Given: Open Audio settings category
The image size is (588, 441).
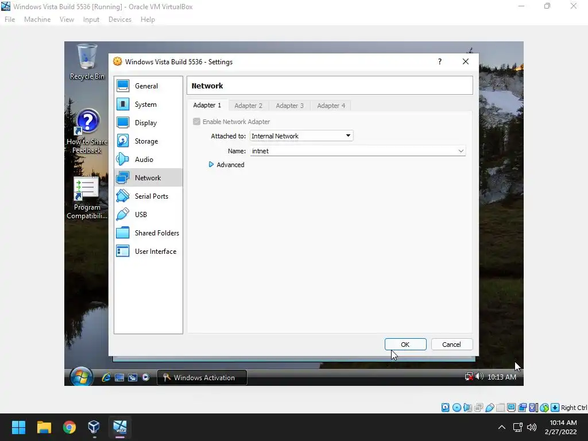Looking at the screenshot, I should (148, 160).
